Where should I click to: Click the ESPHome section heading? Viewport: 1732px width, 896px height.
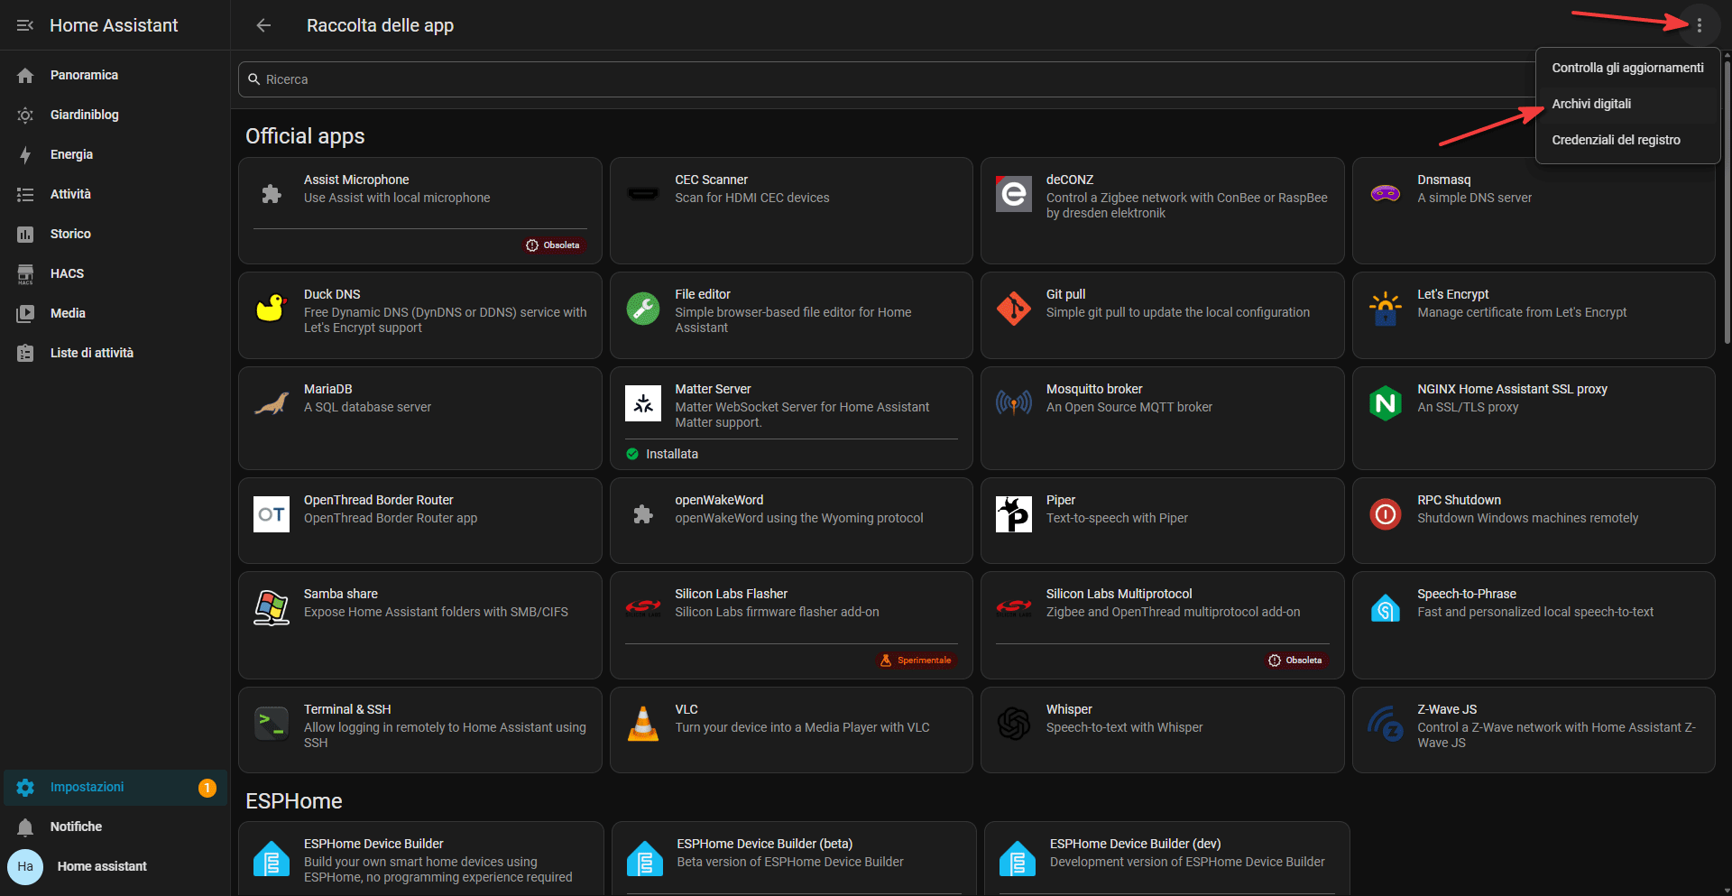click(294, 801)
